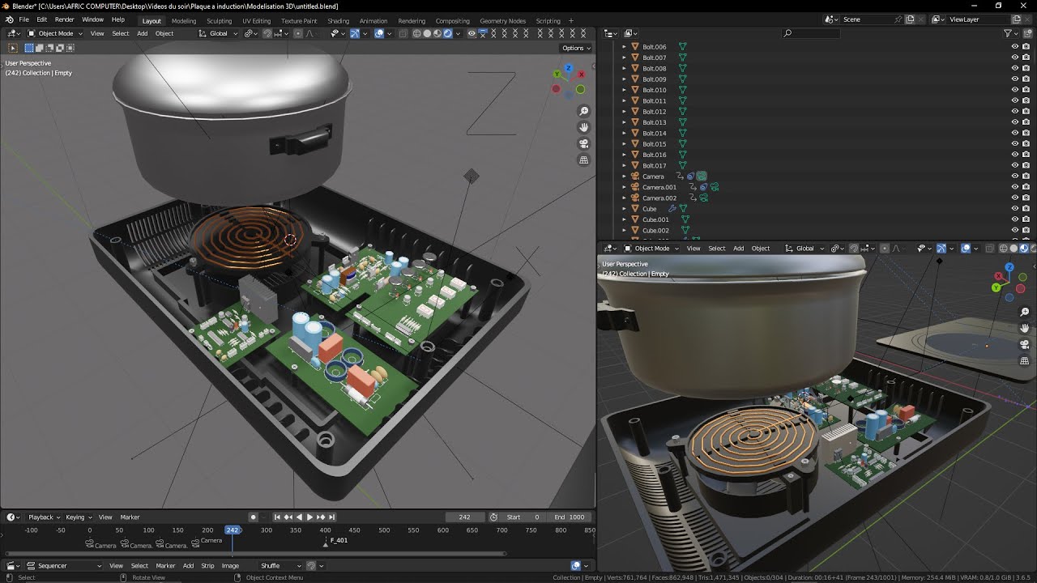Screen dimensions: 1037x583
Task: Toggle proportional editing in main viewport header
Action: [x=298, y=33]
